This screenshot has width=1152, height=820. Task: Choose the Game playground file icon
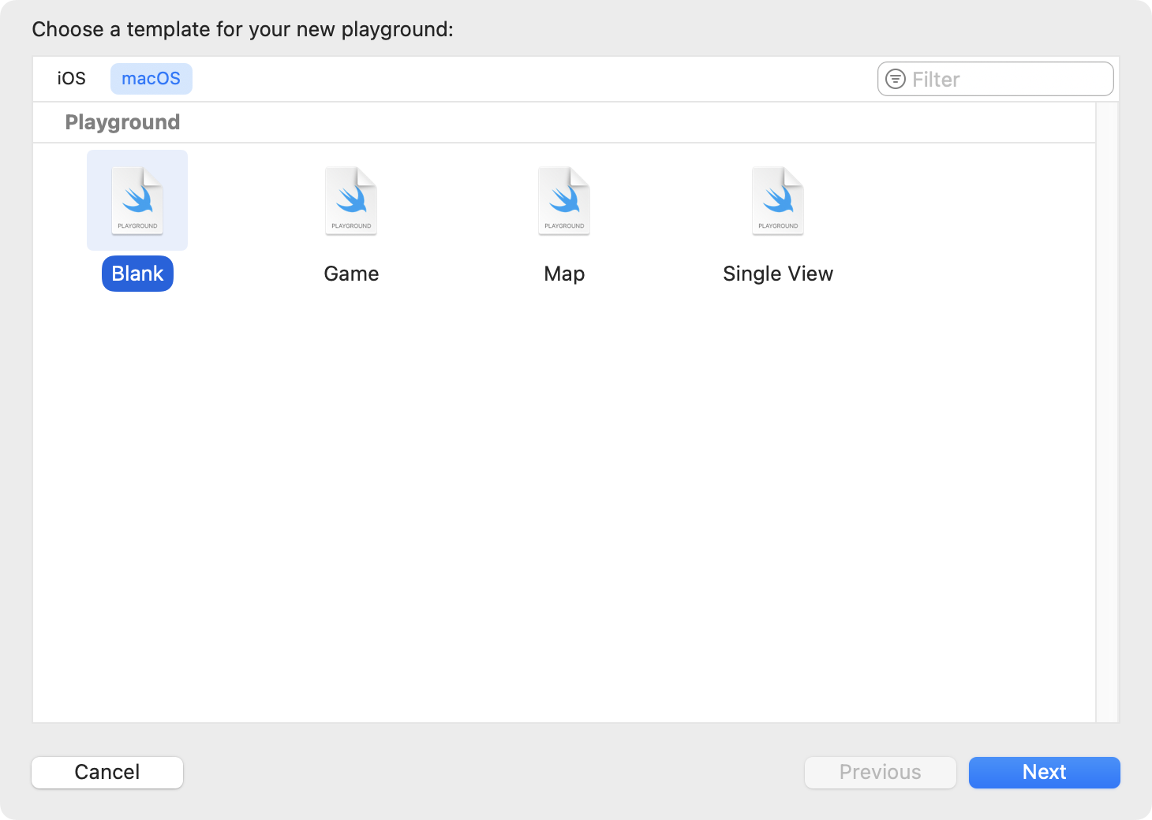pyautogui.click(x=351, y=200)
